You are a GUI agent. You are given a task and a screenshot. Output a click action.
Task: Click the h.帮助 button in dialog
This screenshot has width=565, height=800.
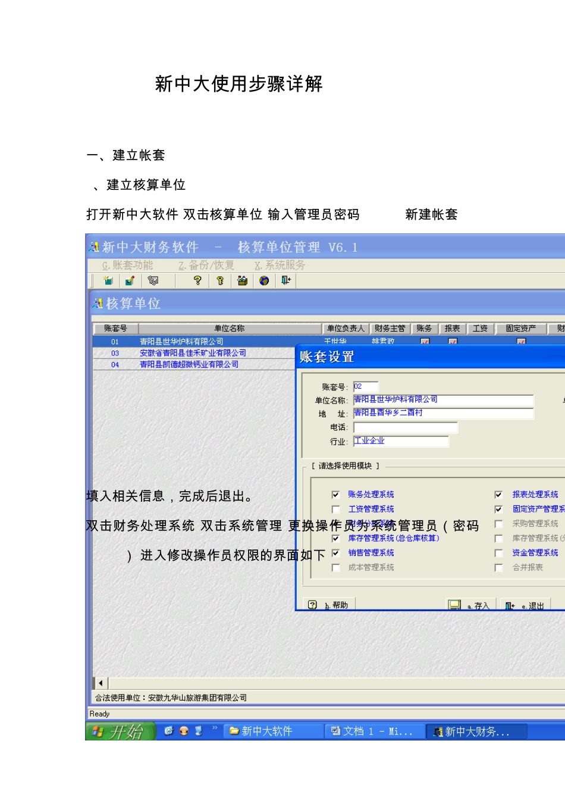coord(329,605)
